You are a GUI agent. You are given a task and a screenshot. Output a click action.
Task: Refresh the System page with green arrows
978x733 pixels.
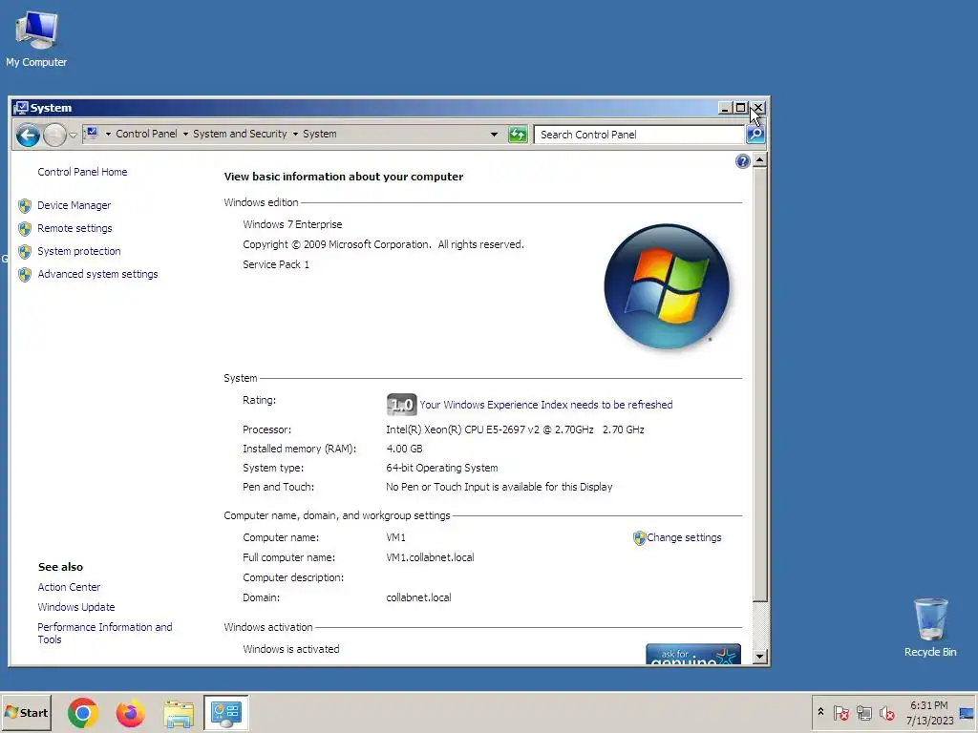pyautogui.click(x=518, y=134)
